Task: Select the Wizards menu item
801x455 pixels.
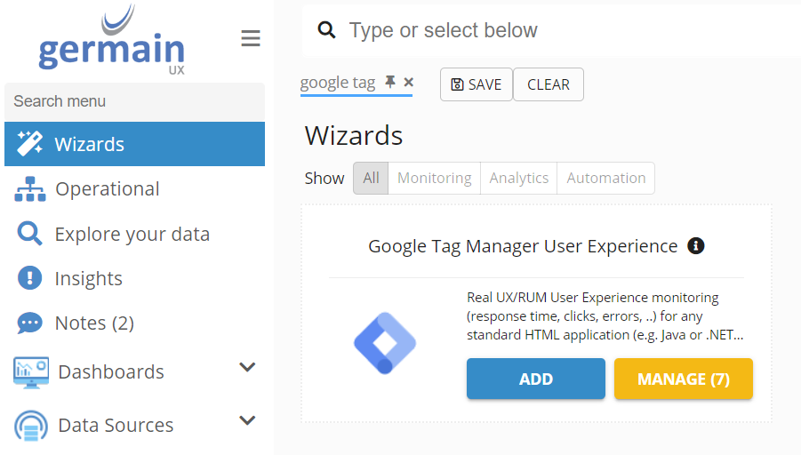Action: click(89, 144)
